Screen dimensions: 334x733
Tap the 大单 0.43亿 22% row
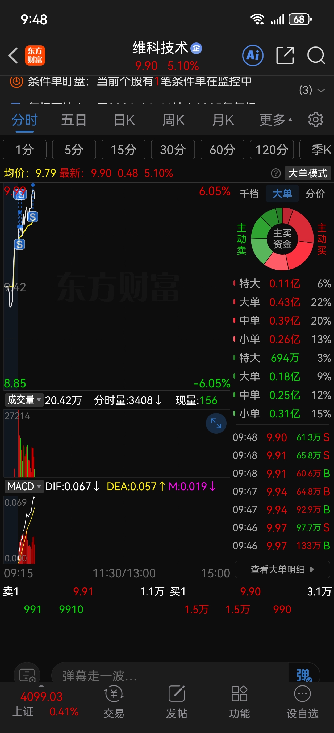pyautogui.click(x=282, y=302)
